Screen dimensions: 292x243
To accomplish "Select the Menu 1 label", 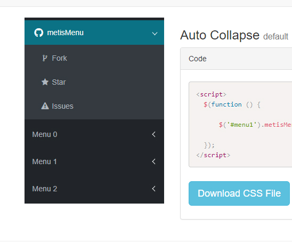I will click(44, 161).
